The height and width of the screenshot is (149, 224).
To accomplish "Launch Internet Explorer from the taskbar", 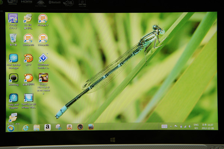I will click(x=25, y=128).
